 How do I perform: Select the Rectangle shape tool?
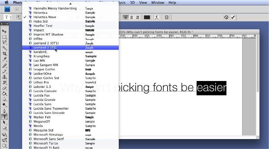coord(4,128)
